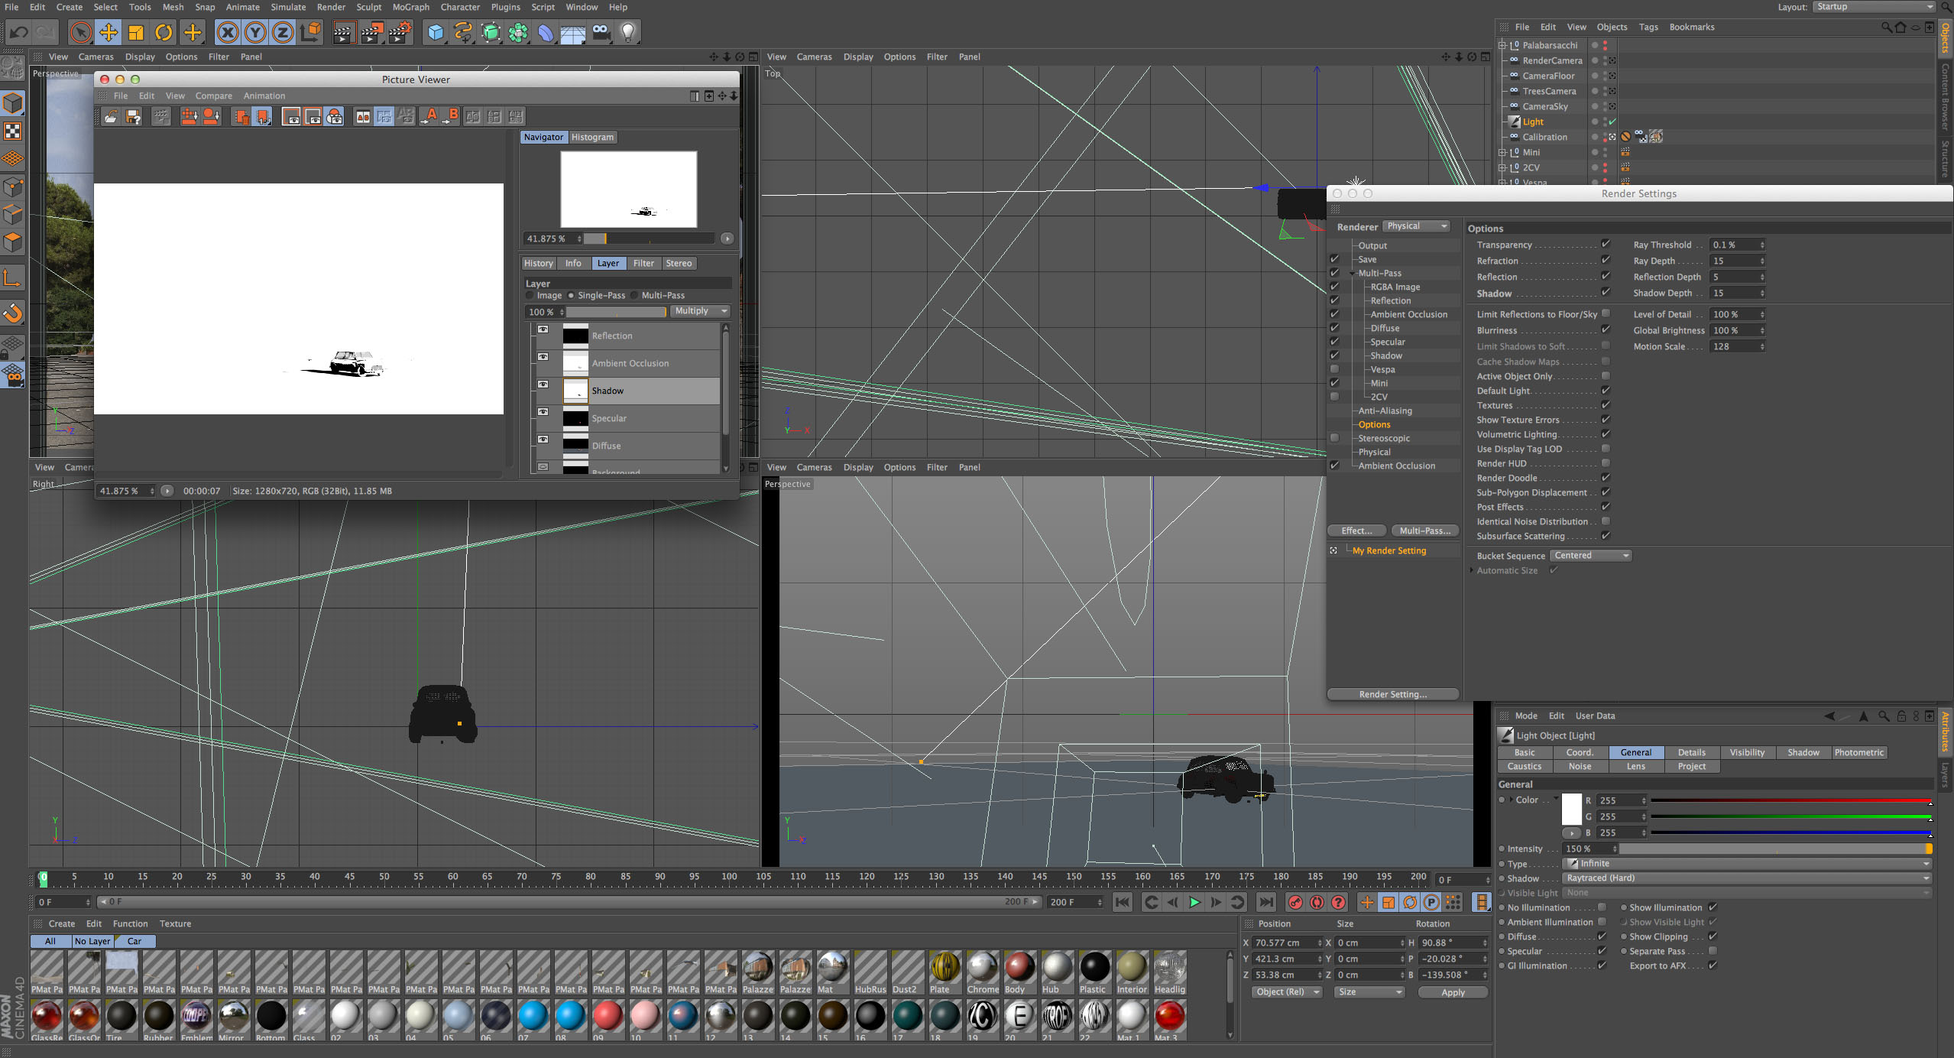Click the light Color white swatch
1954x1058 pixels.
[x=1571, y=808]
